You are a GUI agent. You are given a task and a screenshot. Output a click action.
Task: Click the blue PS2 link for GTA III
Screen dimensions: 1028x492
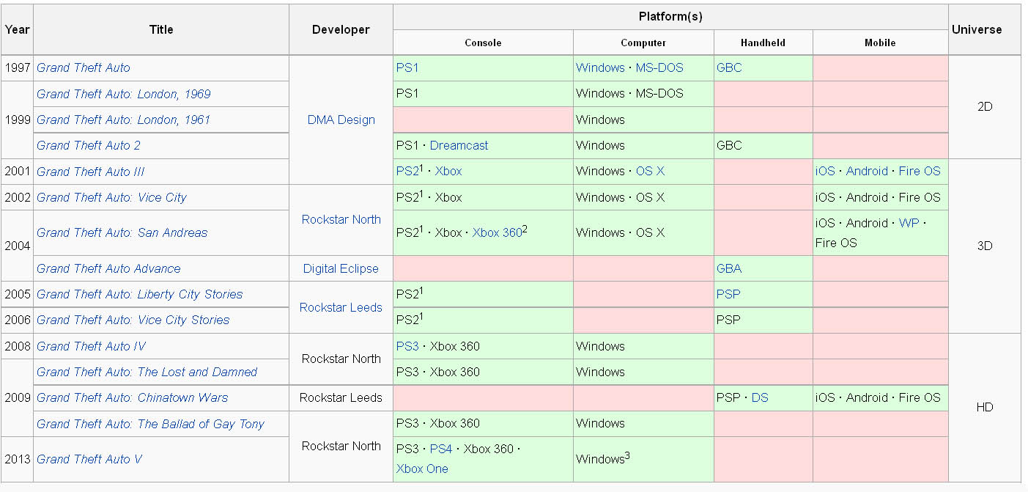click(x=407, y=172)
